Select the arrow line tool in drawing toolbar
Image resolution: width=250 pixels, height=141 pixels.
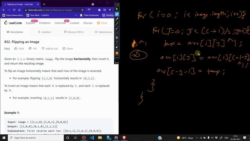[117, 28]
